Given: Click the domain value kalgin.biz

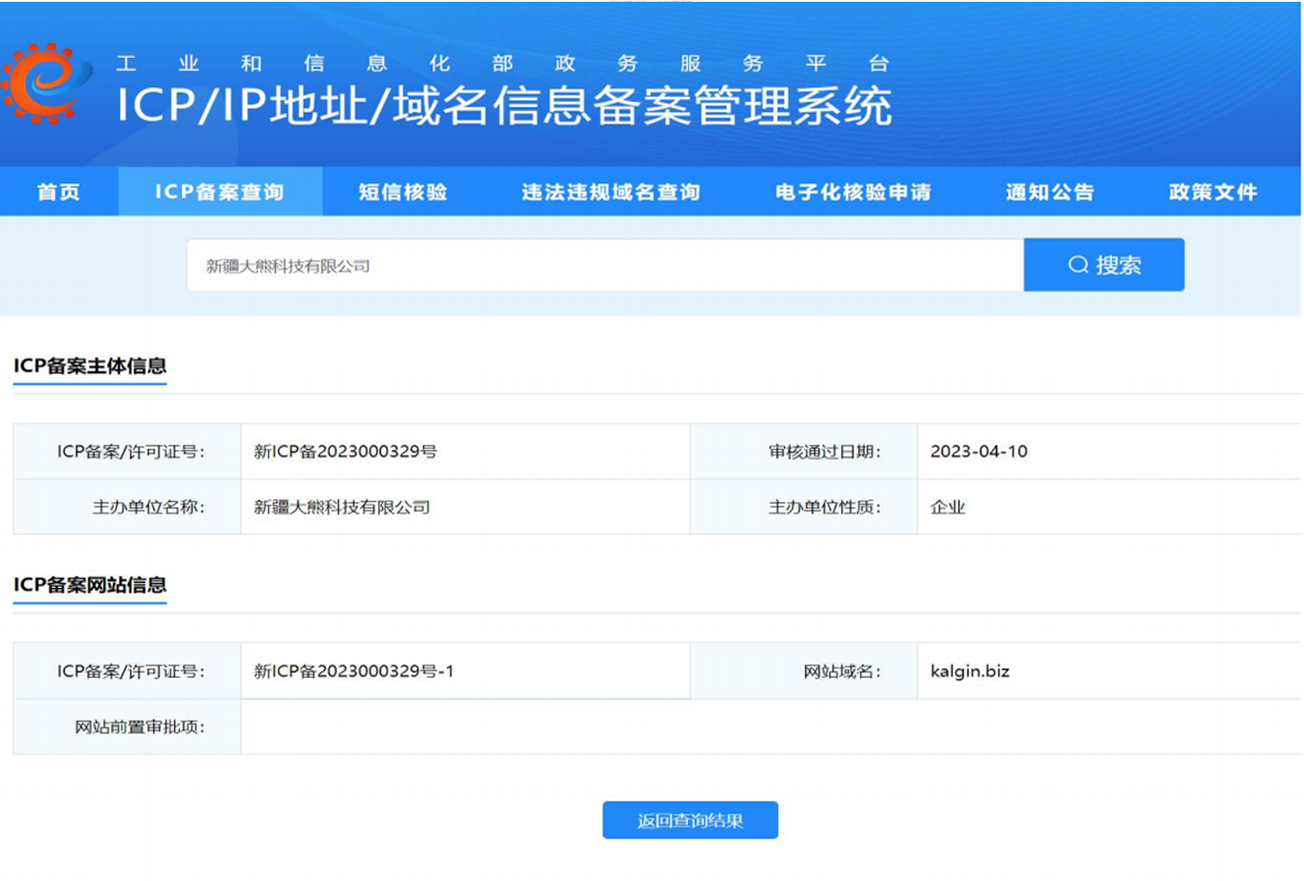Looking at the screenshot, I should (970, 671).
